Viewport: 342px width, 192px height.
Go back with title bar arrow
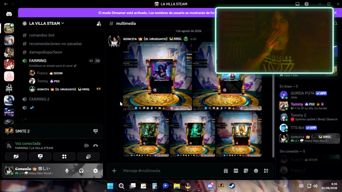click(6, 4)
